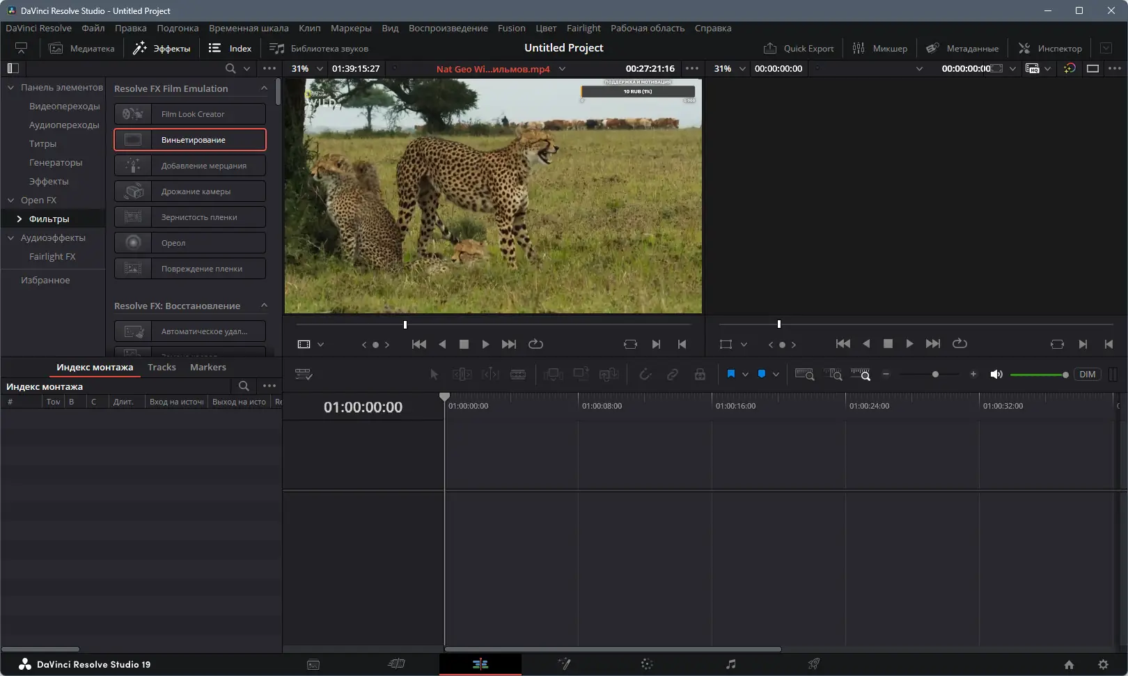Screen dimensions: 1128x676
Task: Open the Color page icon
Action: (647, 664)
